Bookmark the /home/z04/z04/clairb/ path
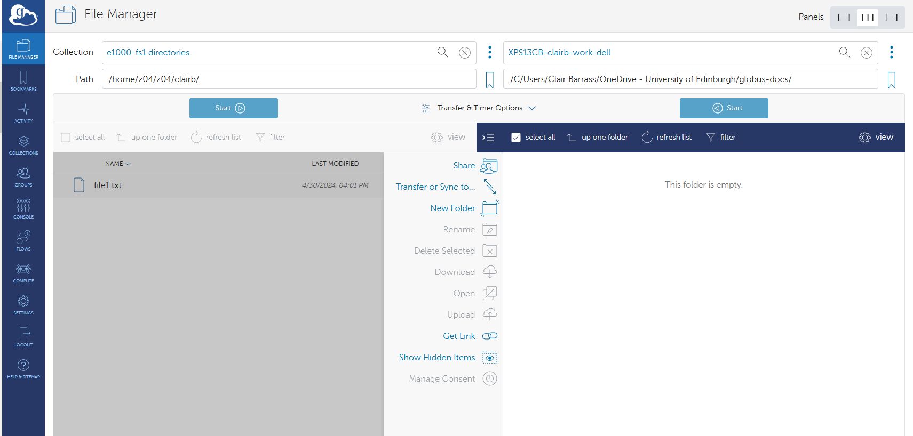 [x=489, y=80]
